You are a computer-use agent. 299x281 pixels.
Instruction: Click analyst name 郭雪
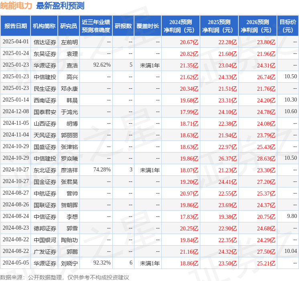click(72, 228)
